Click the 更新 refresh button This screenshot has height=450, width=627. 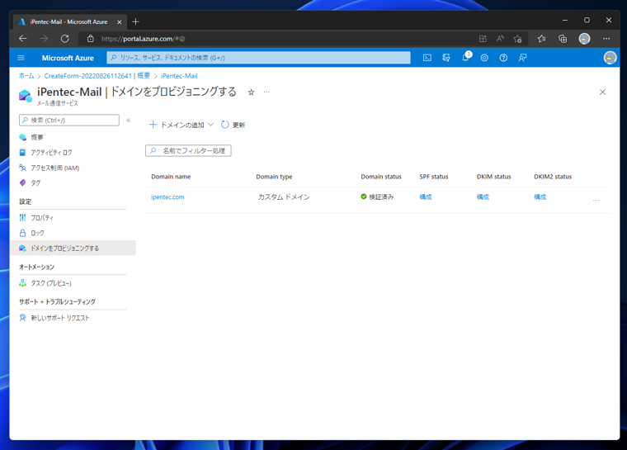(233, 125)
